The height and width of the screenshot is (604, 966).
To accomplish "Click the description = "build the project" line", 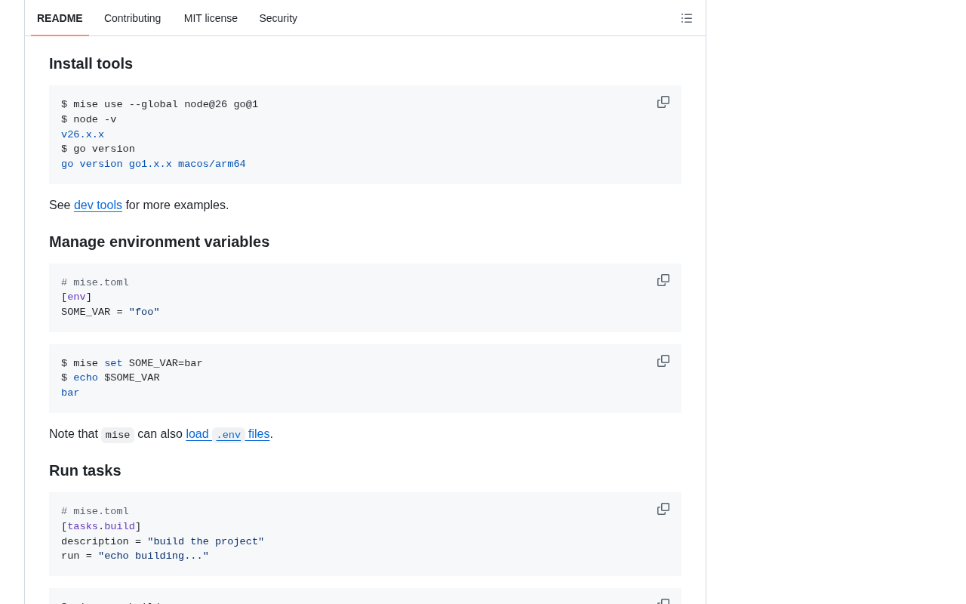I will coord(163,542).
